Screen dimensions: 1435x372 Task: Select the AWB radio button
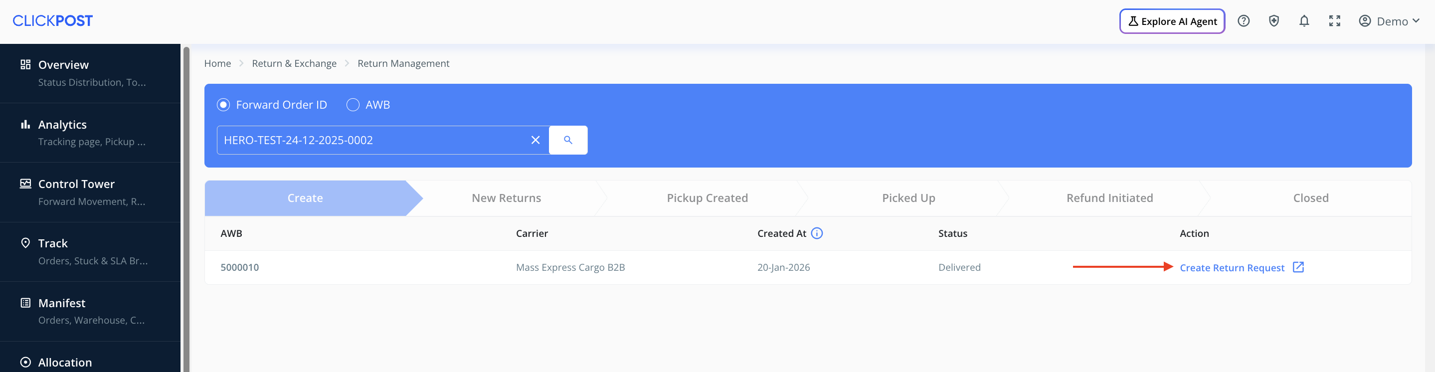(353, 105)
